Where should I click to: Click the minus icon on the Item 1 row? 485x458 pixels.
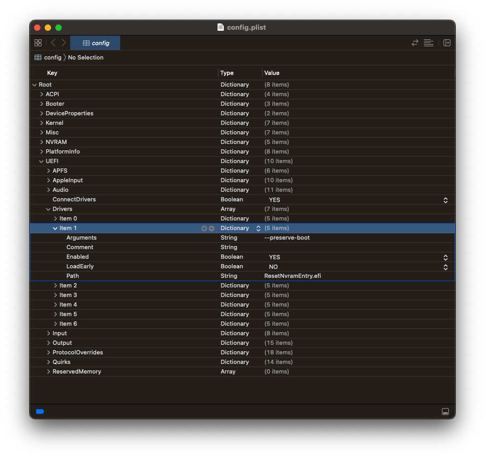tap(211, 228)
